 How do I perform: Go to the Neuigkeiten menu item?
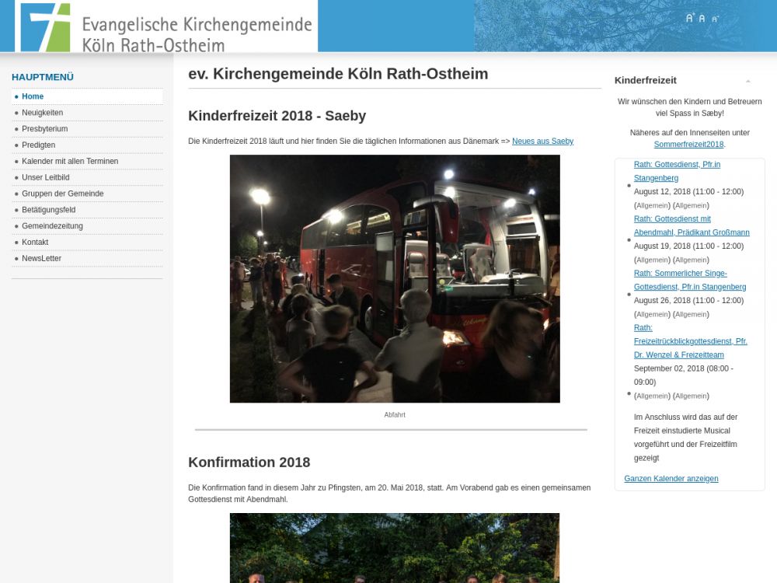[x=42, y=113]
